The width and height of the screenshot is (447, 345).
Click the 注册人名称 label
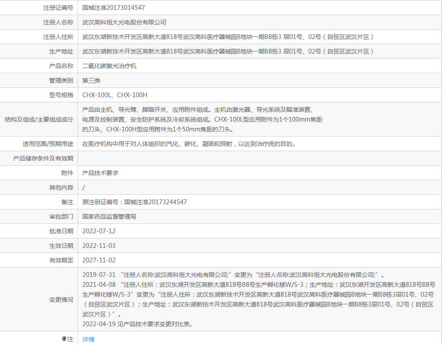click(x=58, y=22)
